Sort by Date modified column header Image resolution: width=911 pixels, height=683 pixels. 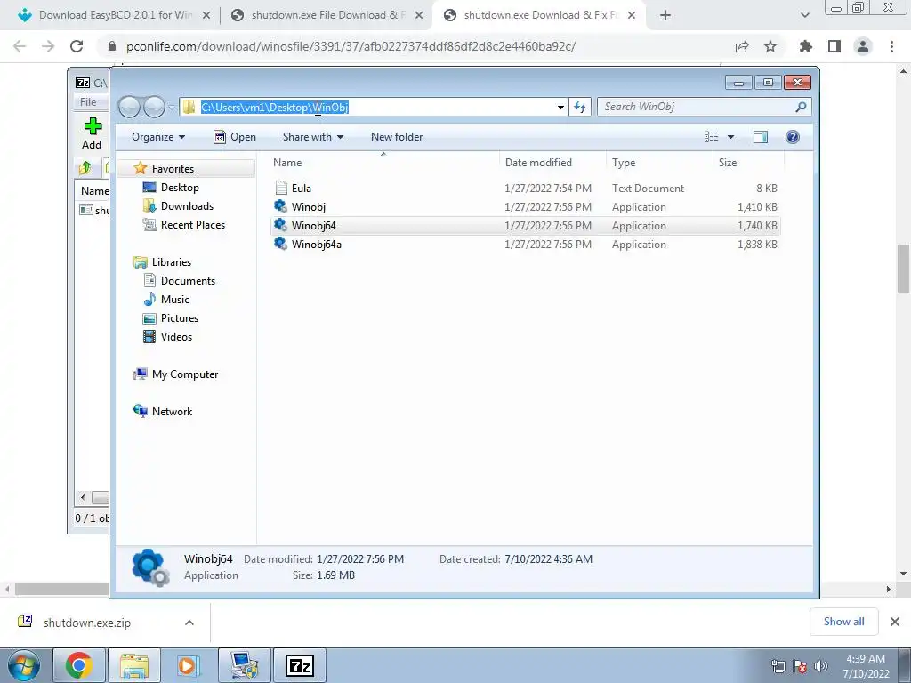click(x=552, y=163)
